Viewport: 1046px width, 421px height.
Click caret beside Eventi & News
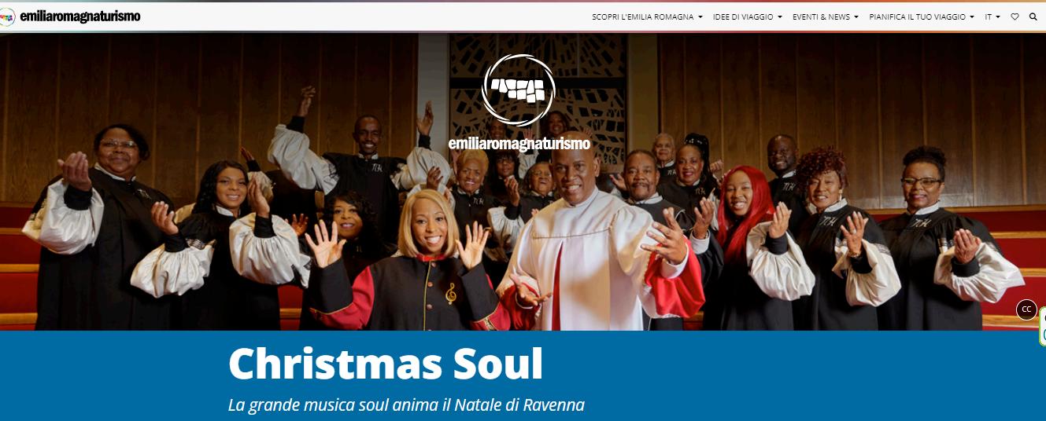tap(857, 17)
